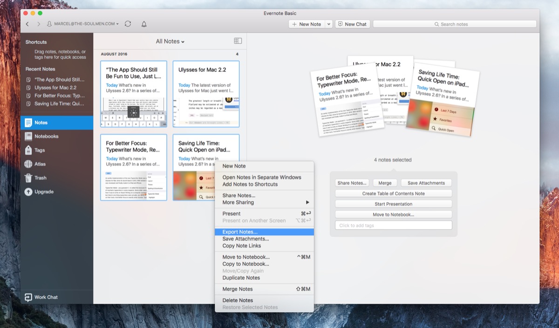Open Notebooks in the sidebar
Screen dimensions: 559x328
[46, 137]
